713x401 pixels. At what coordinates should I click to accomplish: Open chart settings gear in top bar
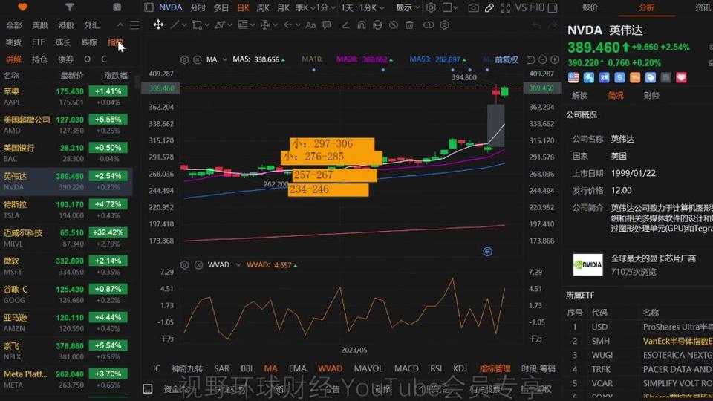click(x=431, y=7)
